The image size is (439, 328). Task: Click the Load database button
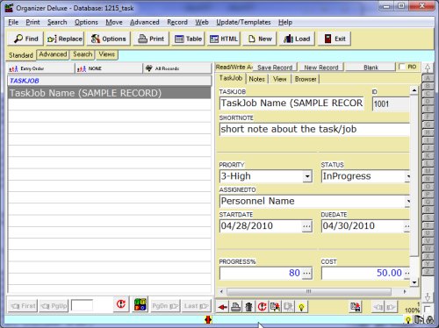[x=297, y=39]
